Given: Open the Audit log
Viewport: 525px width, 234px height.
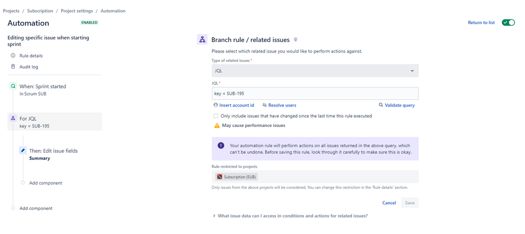Looking at the screenshot, I should click(x=29, y=67).
